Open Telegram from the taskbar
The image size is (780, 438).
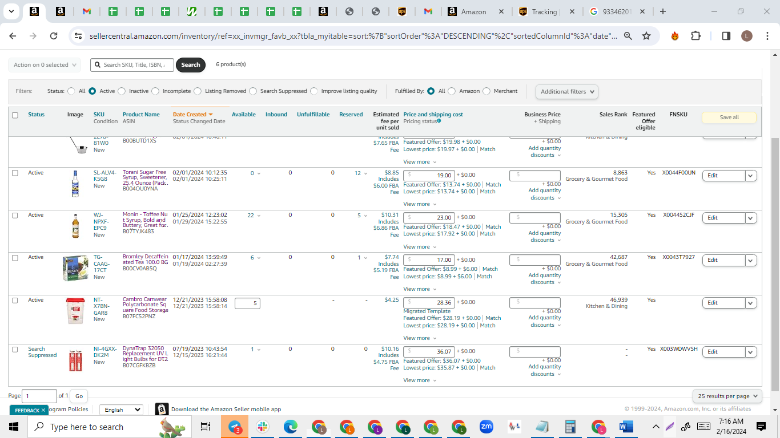pos(235,427)
